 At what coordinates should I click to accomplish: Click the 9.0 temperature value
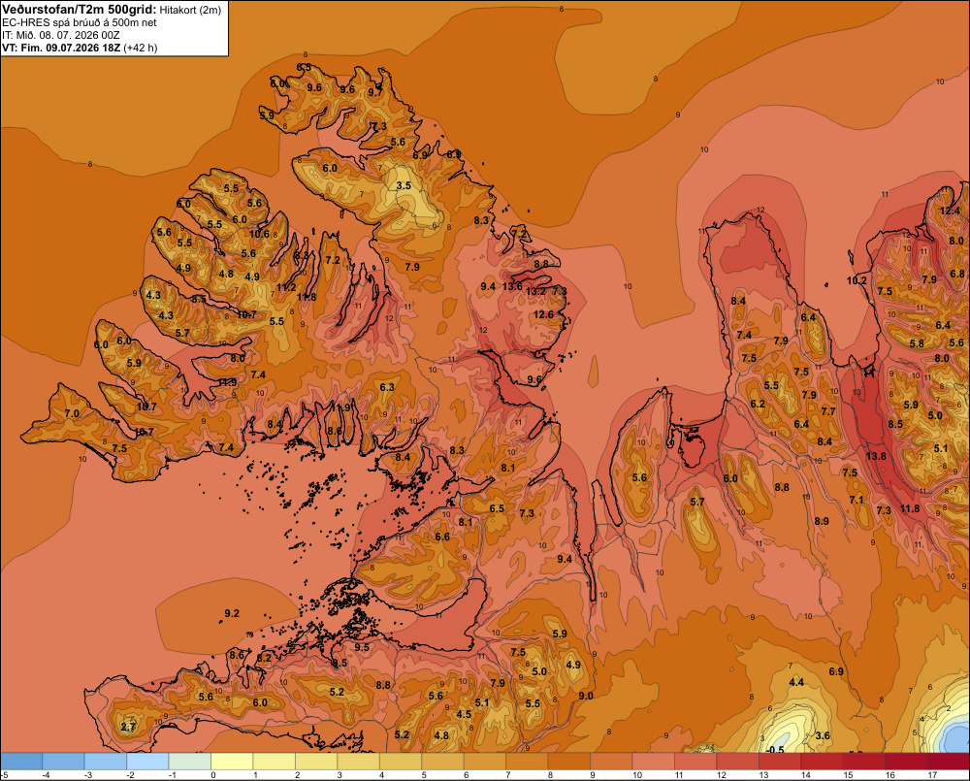pos(586,696)
